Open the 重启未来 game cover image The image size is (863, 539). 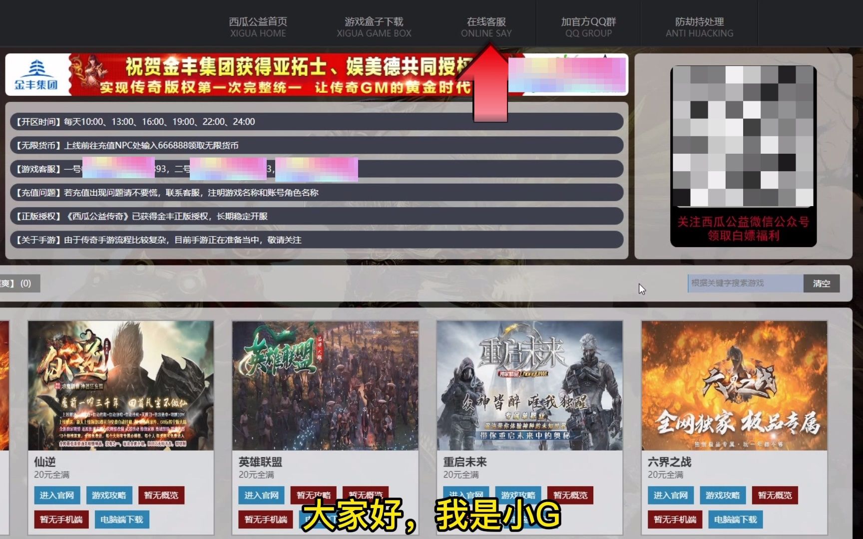(x=530, y=385)
